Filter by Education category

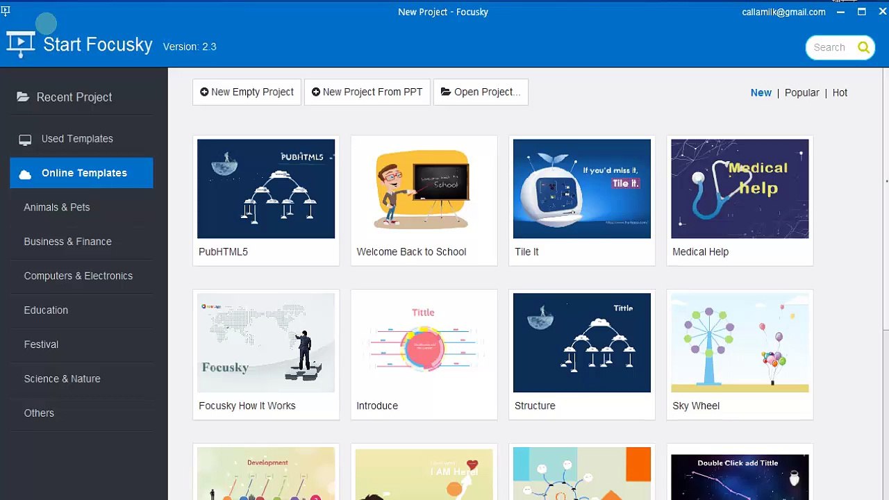click(81, 310)
